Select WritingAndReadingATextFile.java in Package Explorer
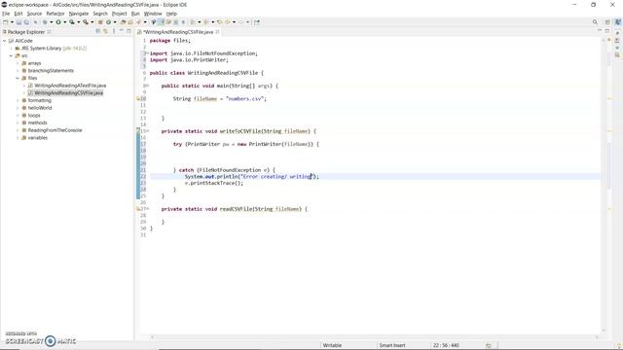Viewport: 623px width, 350px height. [x=70, y=86]
